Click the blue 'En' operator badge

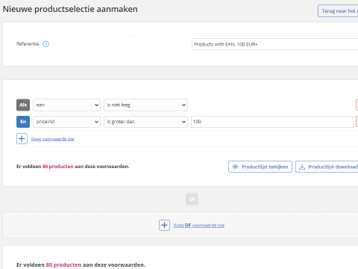[x=23, y=122]
